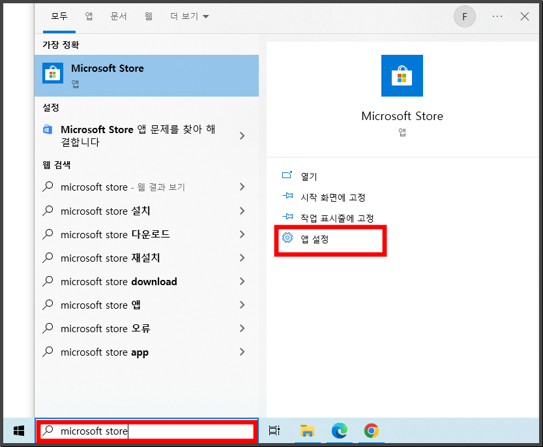Open Task View from the taskbar
543x447 pixels.
[274, 431]
